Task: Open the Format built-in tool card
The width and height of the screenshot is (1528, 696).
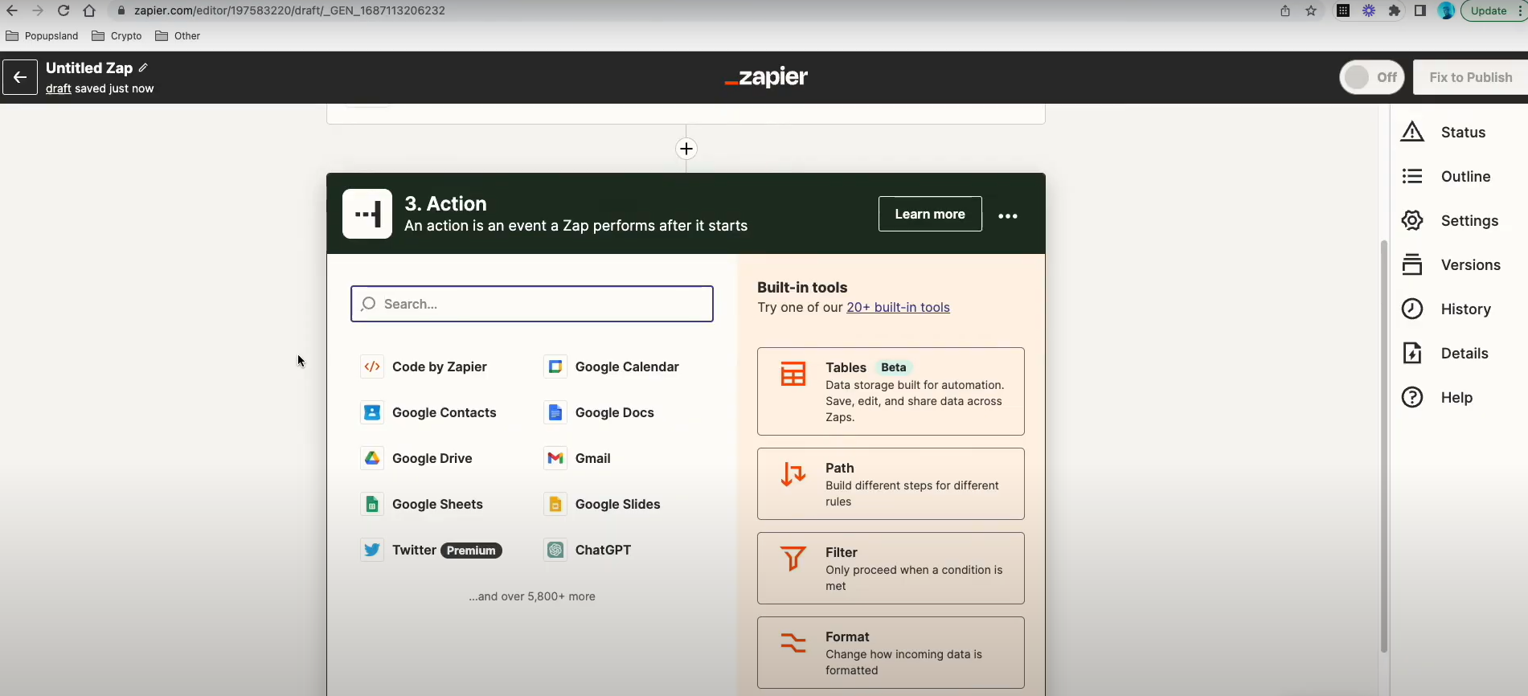Action: click(x=891, y=653)
